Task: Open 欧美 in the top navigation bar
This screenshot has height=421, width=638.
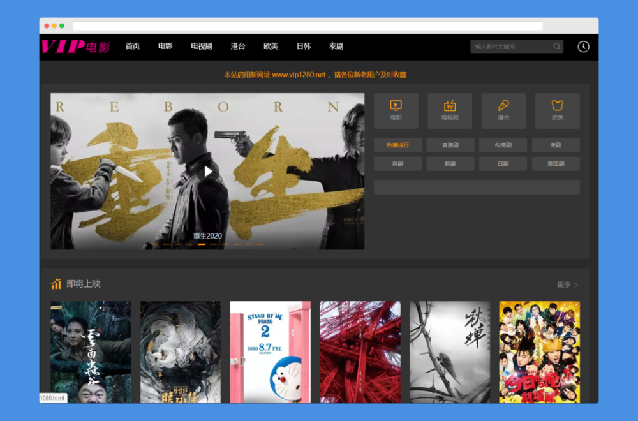Action: (271, 47)
